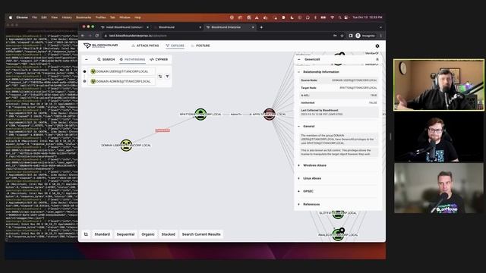Open the Posture page
This screenshot has height=273, width=486.
coord(200,45)
